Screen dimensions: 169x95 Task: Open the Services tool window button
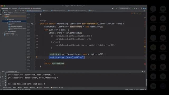(47, 88)
